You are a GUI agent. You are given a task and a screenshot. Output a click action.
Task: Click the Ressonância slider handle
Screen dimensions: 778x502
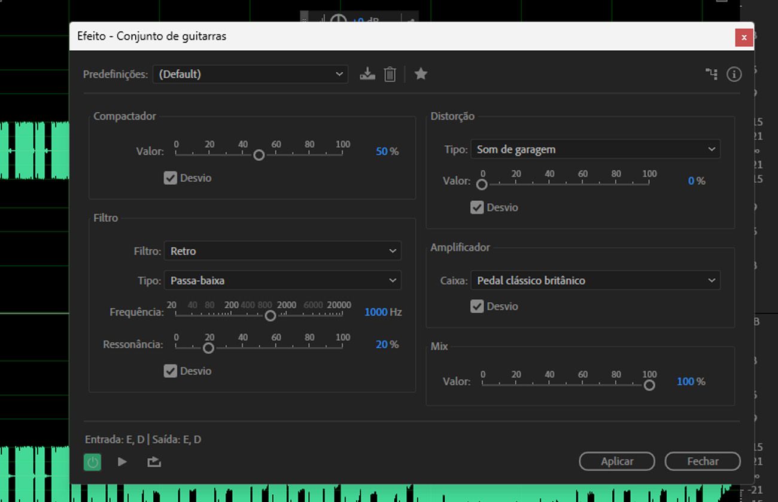click(x=208, y=348)
